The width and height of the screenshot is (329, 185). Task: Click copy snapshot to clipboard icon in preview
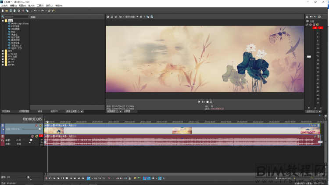pos(148,17)
